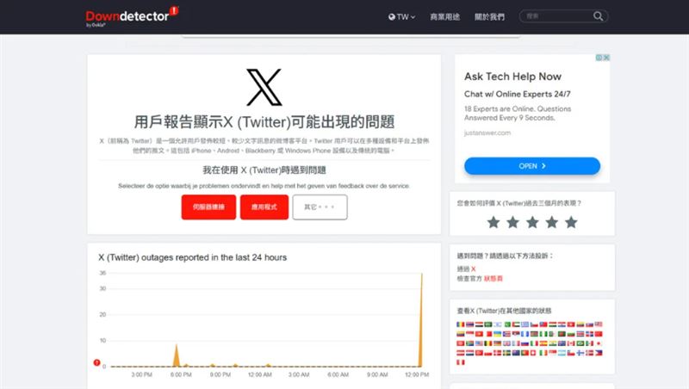Image resolution: width=689 pixels, height=389 pixels.
Task: Select the lone flag on the last row
Action: pos(461,362)
